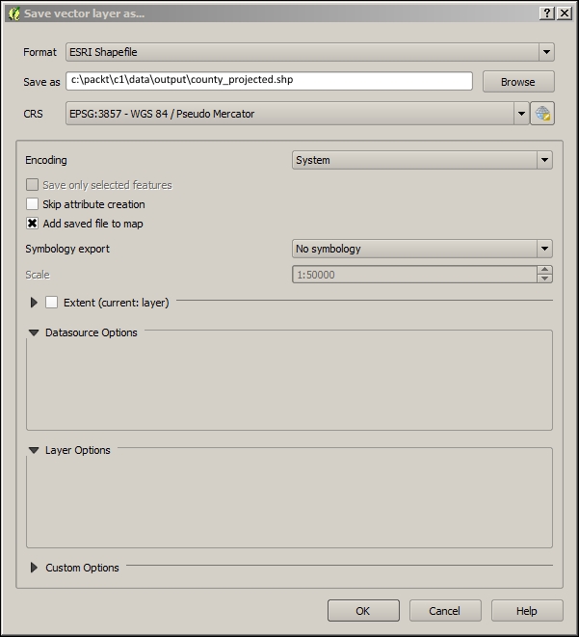Click the CRS selector globe icon
579x637 pixels.
[542, 114]
